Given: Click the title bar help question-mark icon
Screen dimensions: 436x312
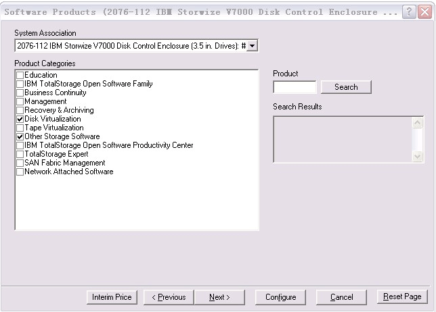Looking at the screenshot, I should (x=409, y=12).
